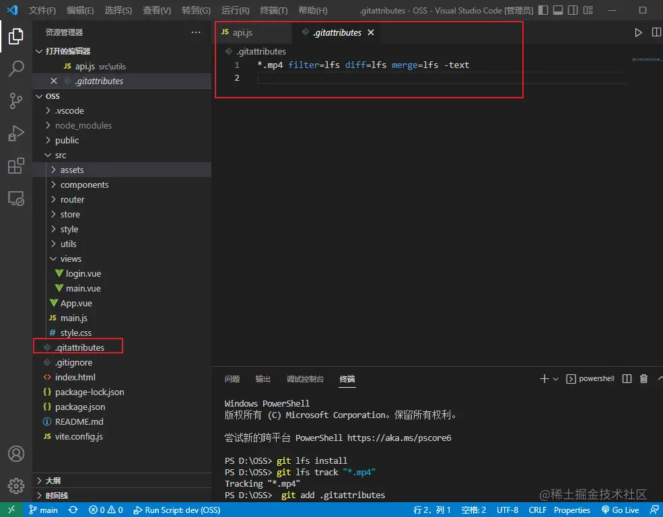
Task: Open the Run menu (运行)
Action: pos(235,10)
